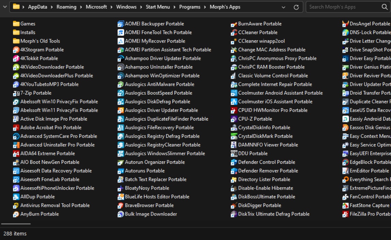This screenshot has width=391, height=240.
Task: Select 'Disable-Enable Hibernate' name
Action: pyautogui.click(x=266, y=188)
